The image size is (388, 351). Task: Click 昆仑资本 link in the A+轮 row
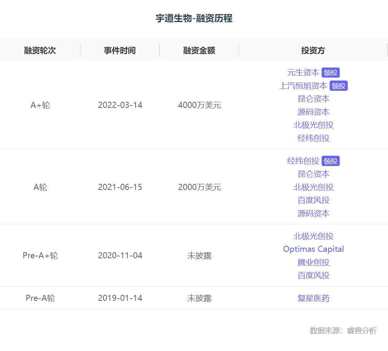[x=313, y=99]
